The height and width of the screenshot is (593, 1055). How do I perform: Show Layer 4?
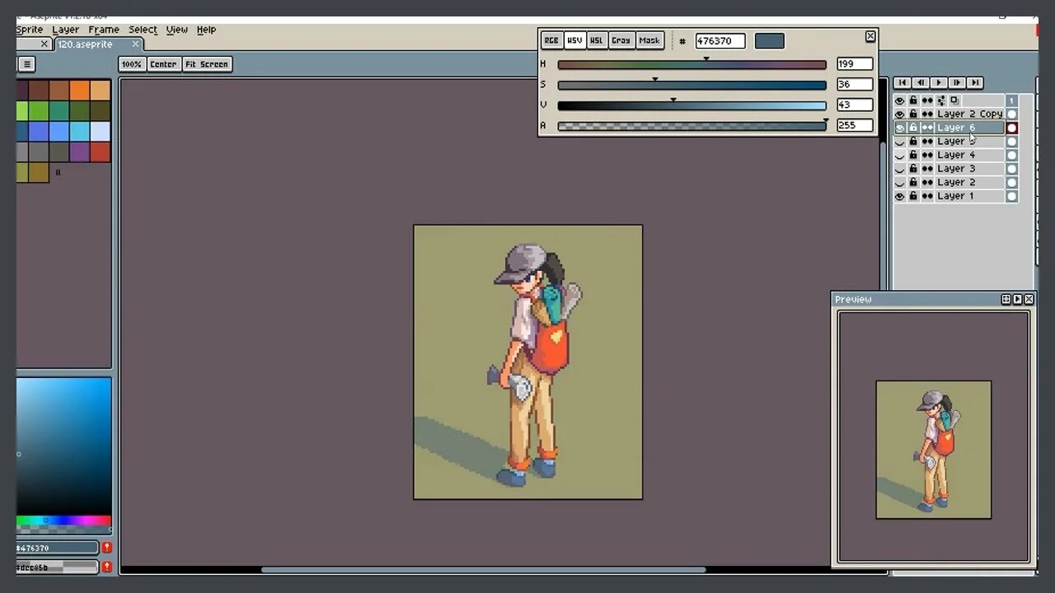click(x=900, y=155)
